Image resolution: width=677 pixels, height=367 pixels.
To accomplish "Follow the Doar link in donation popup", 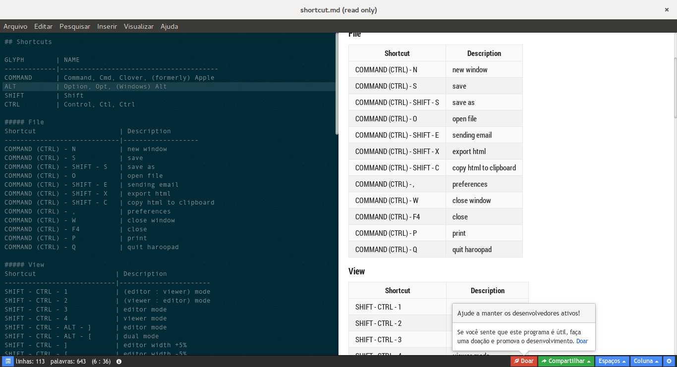I will click(582, 341).
